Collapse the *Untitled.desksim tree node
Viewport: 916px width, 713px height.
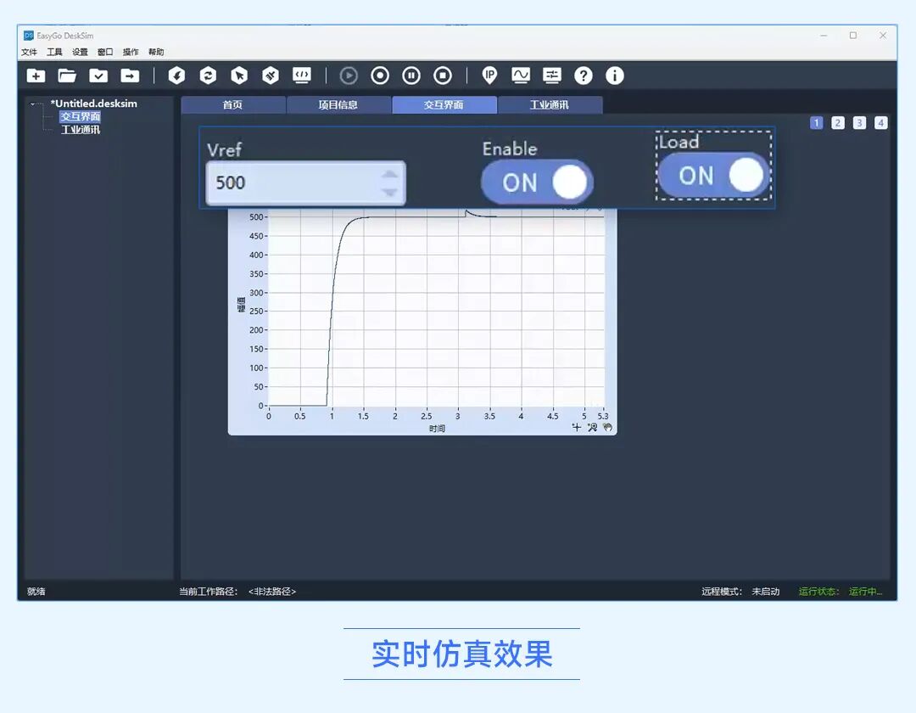(34, 103)
